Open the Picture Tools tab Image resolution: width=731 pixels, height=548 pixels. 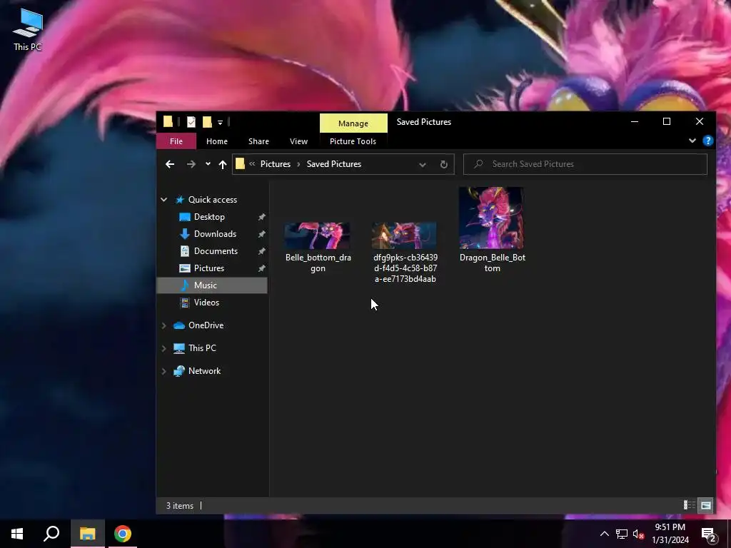point(353,141)
